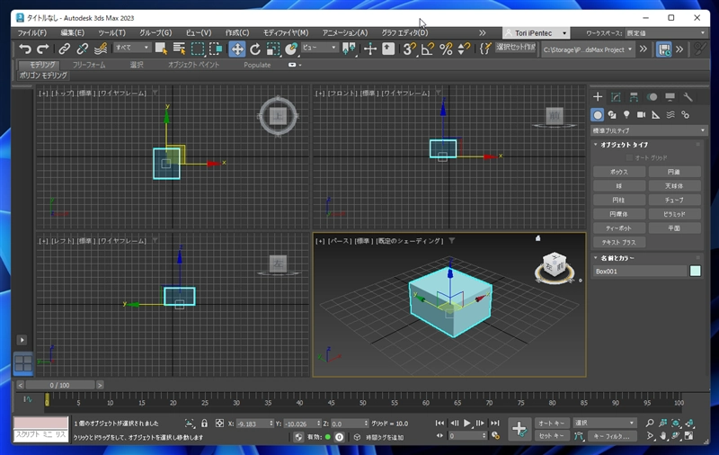Click the Edit Named Selection Sets icon
719x455 pixels.
pyautogui.click(x=484, y=49)
